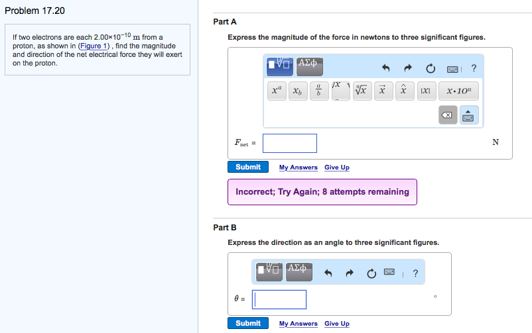
Task: Submit the Part A answer
Action: tap(248, 167)
